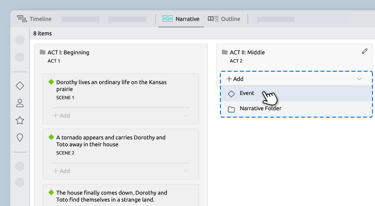Screen dimensions: 375x206
Task: Click ACT I: Beginning folder icon
Action: (x=43, y=52)
